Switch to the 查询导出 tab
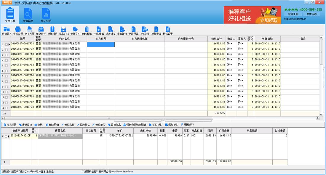The height and width of the screenshot is (175, 326). pyautogui.click(x=28, y=15)
